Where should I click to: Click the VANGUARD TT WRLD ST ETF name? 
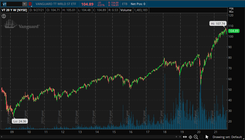[56, 4]
